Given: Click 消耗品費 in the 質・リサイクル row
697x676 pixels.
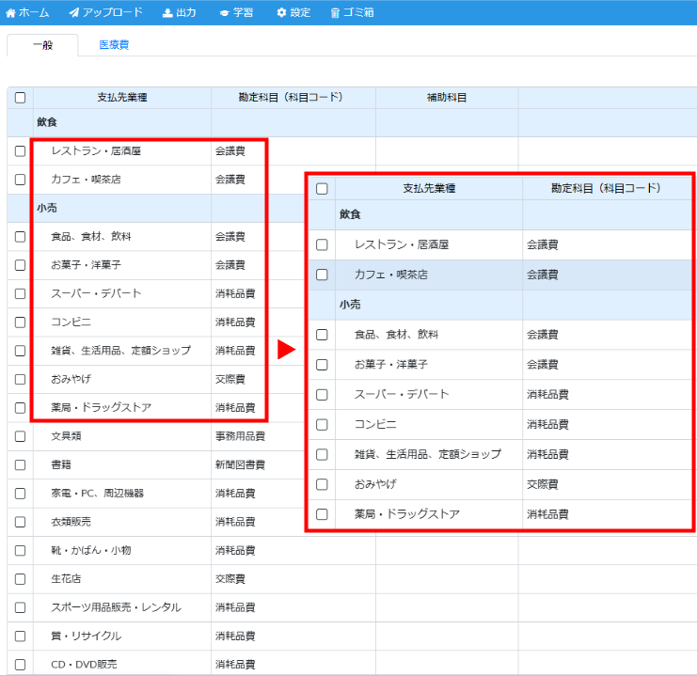Looking at the screenshot, I should tap(235, 636).
